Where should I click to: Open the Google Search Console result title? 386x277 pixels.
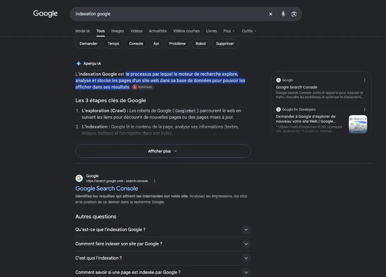(106, 189)
